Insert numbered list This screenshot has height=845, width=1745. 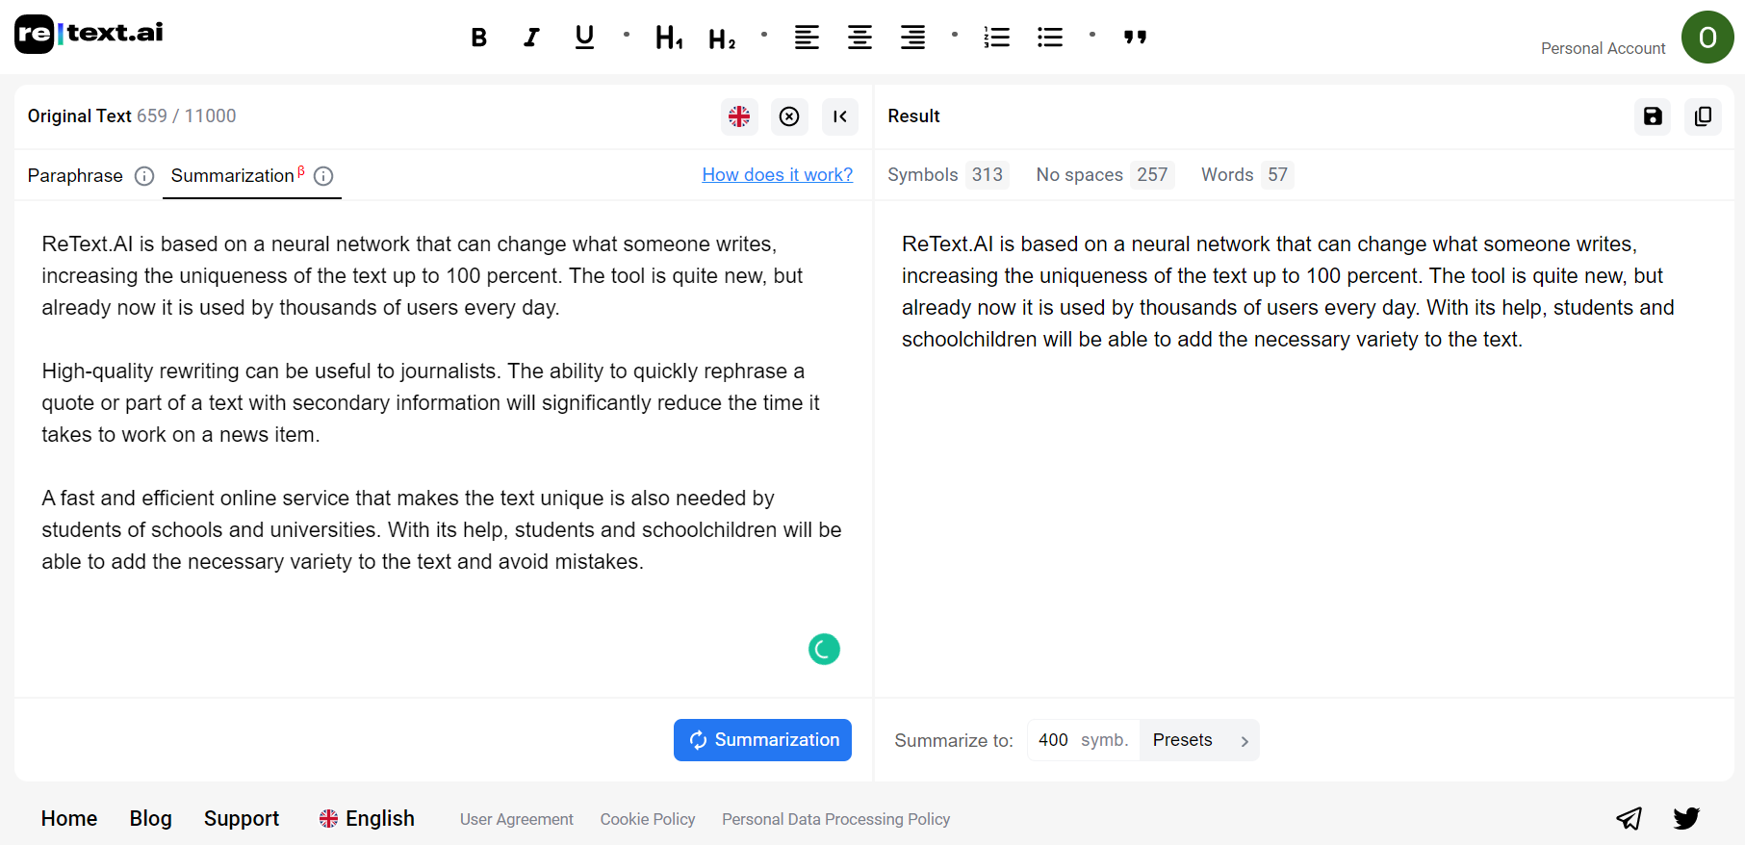coord(997,38)
